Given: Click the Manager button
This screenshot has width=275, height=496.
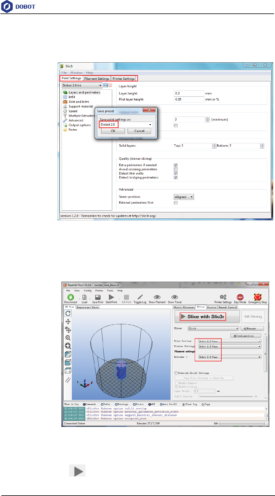Looking at the screenshot, I should [252, 329].
